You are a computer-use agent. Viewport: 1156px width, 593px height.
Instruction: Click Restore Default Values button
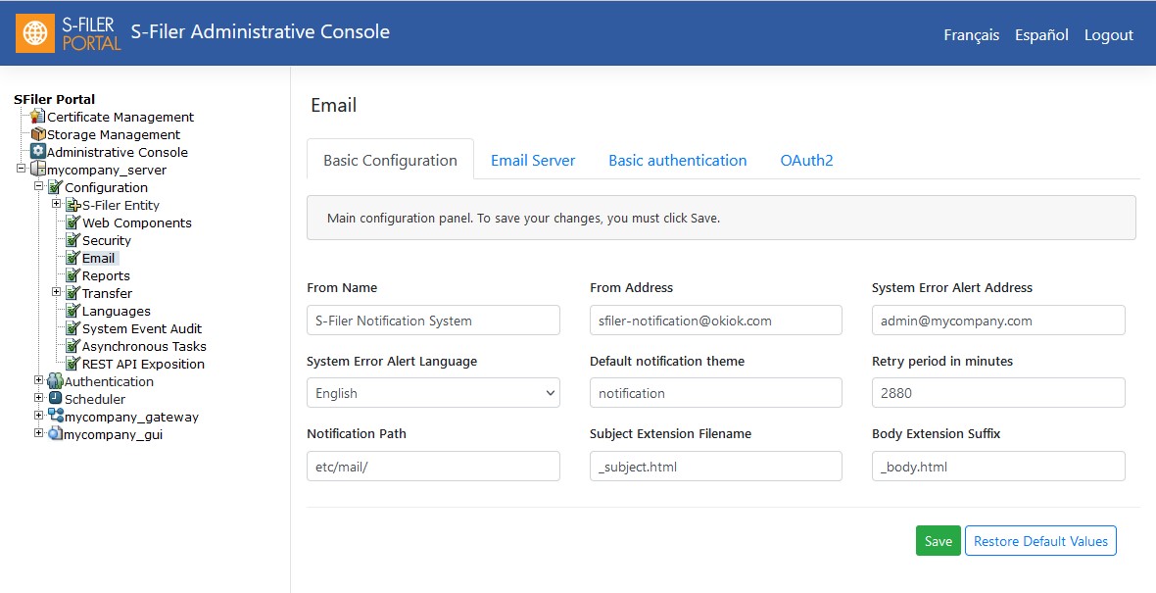point(1041,541)
